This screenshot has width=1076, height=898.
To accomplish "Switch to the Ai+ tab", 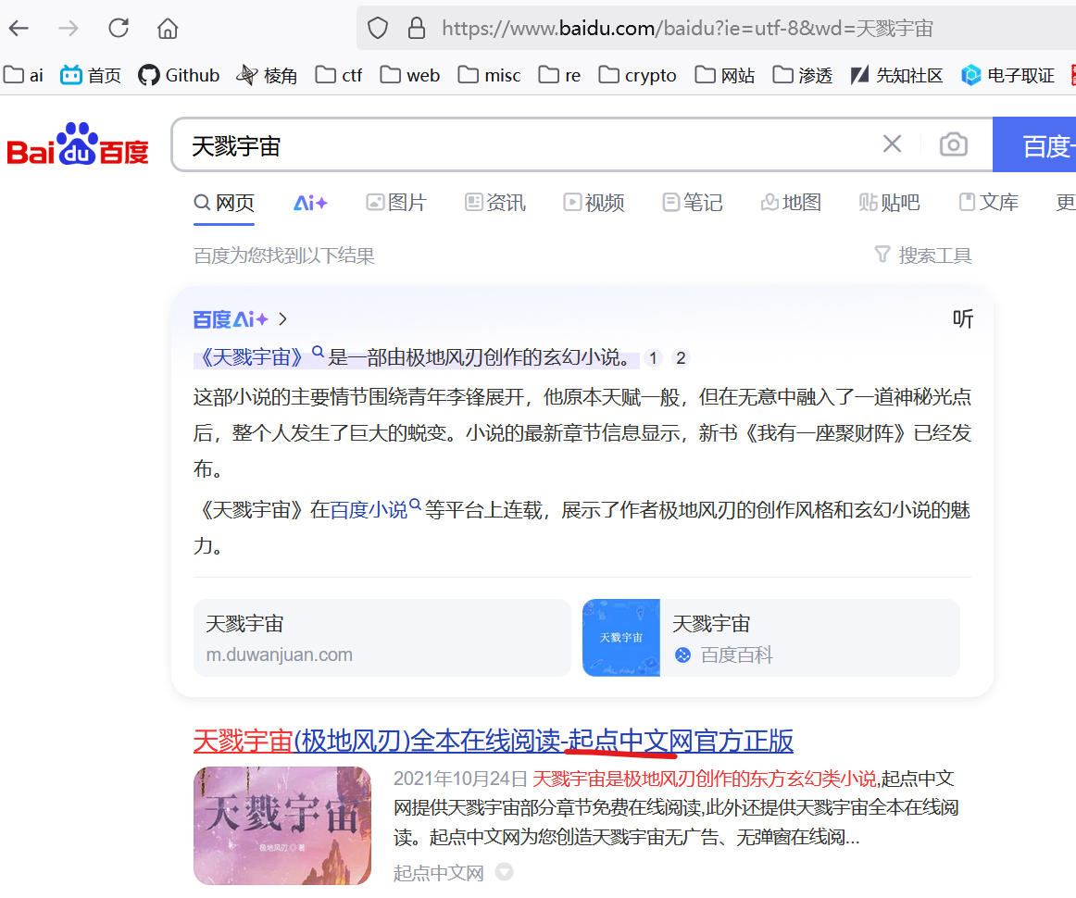I will [x=310, y=203].
